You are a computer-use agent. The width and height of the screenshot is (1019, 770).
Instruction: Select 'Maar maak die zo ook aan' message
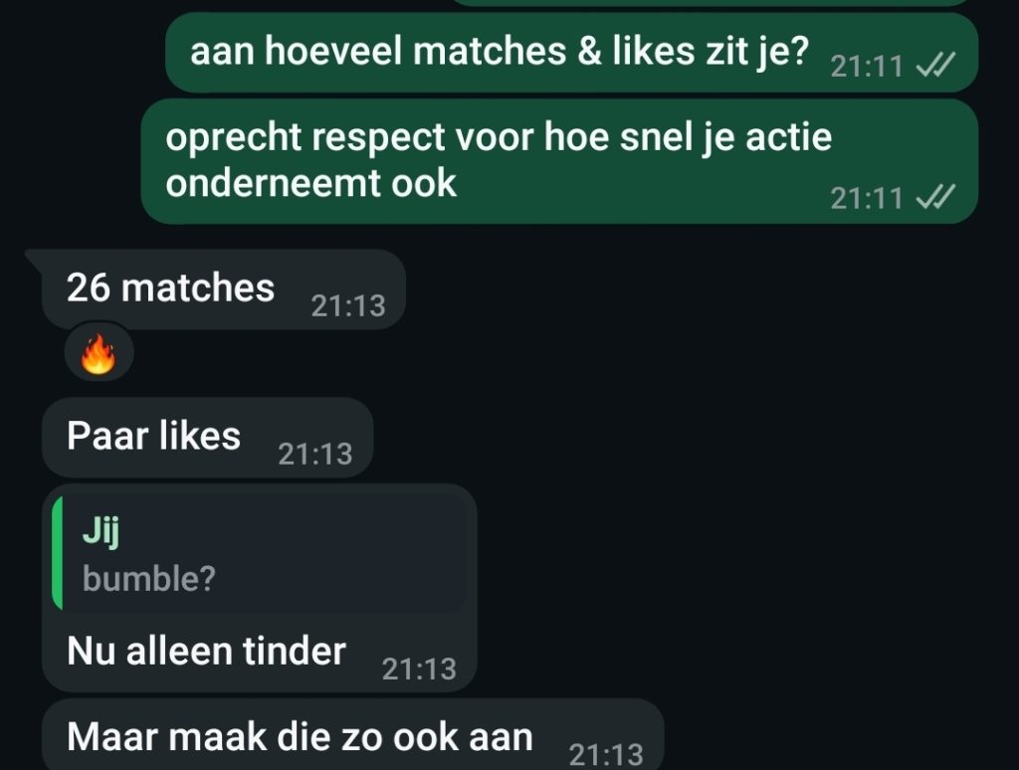[353, 735]
